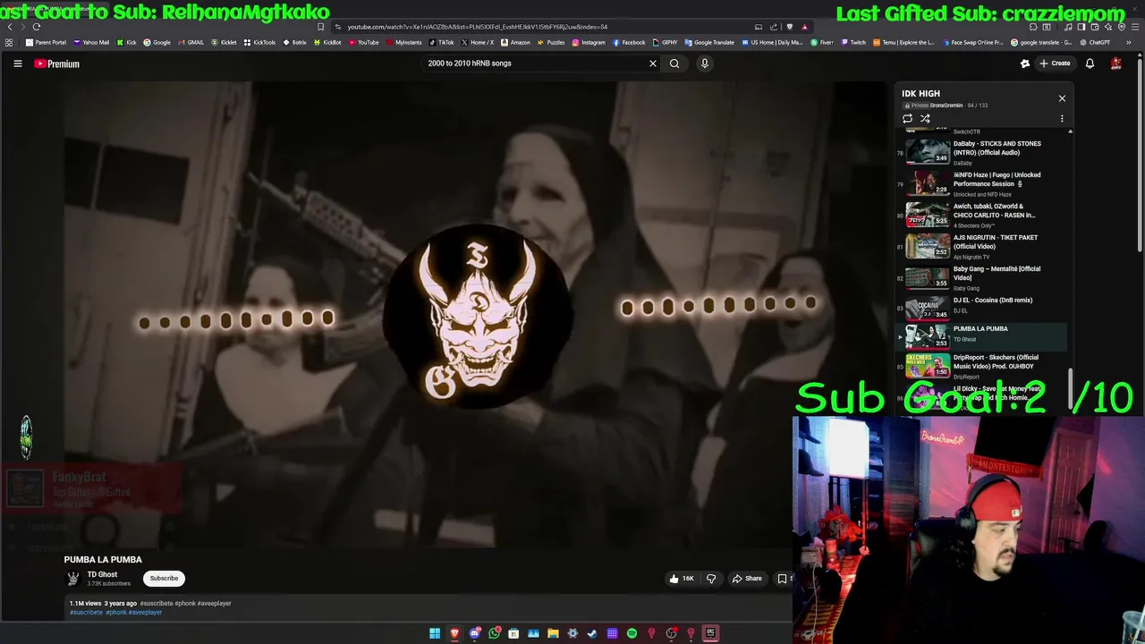Select DripReport - Skechers video thumbnail
The image size is (1145, 644).
pyautogui.click(x=928, y=366)
